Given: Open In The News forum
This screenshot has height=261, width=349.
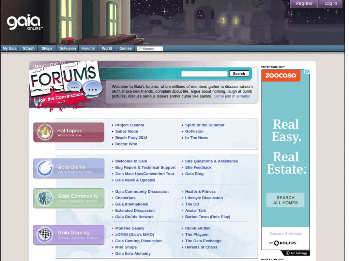Looking at the screenshot, I should [x=197, y=138].
